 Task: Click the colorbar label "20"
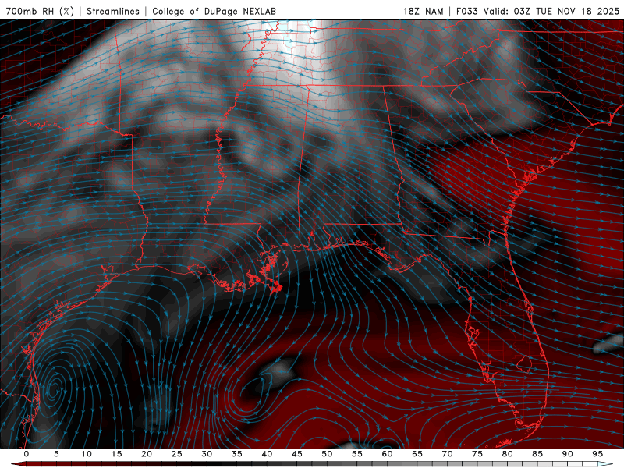coord(147,454)
